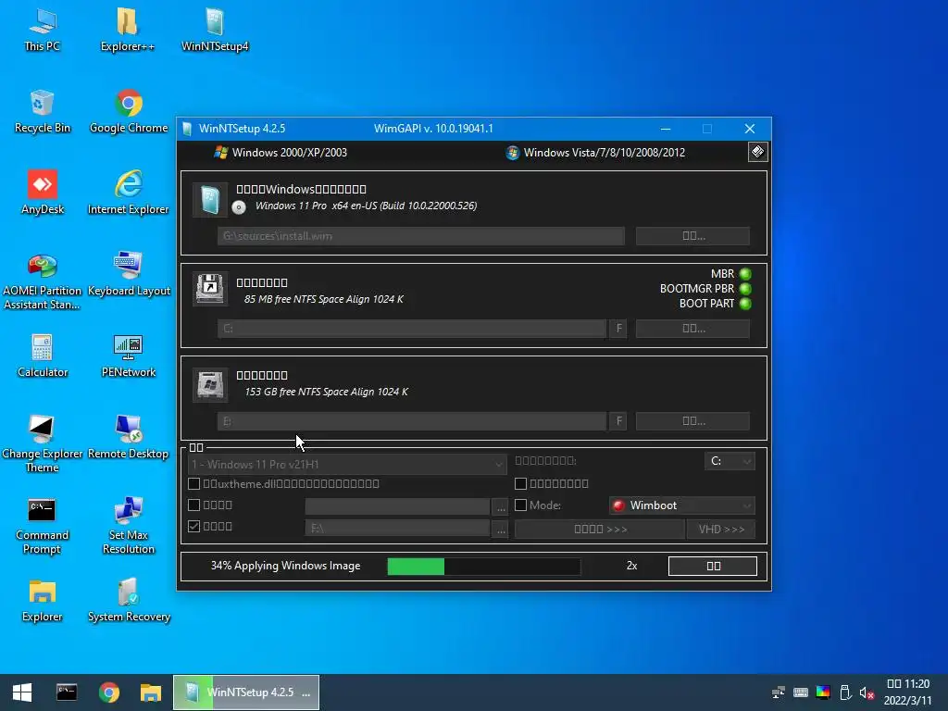This screenshot has height=711, width=948.
Task: Open File Explorer from the taskbar
Action: click(x=151, y=692)
